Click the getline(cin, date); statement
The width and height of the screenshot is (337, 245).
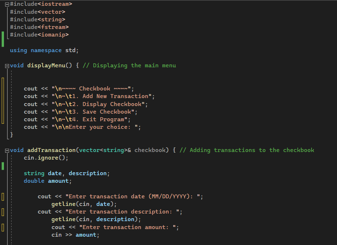(84, 204)
